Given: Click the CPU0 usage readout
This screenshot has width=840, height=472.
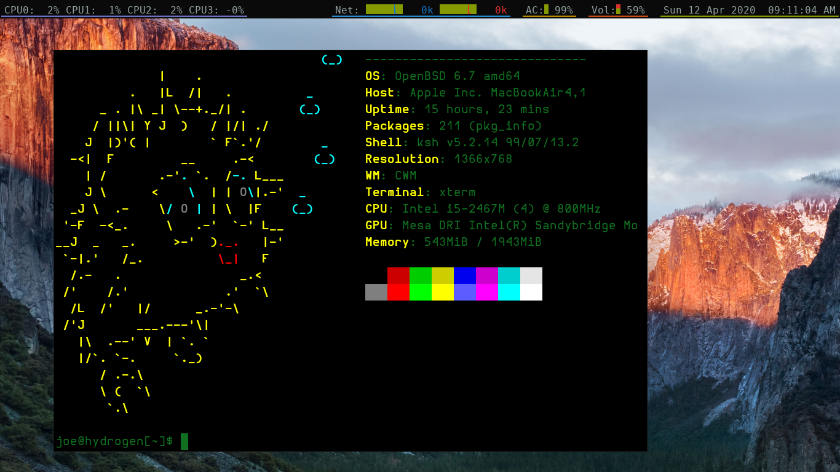Looking at the screenshot, I should 31,10.
